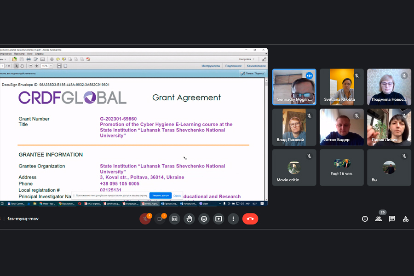Select Gennadiy Mogiln... video tile

tap(294, 87)
